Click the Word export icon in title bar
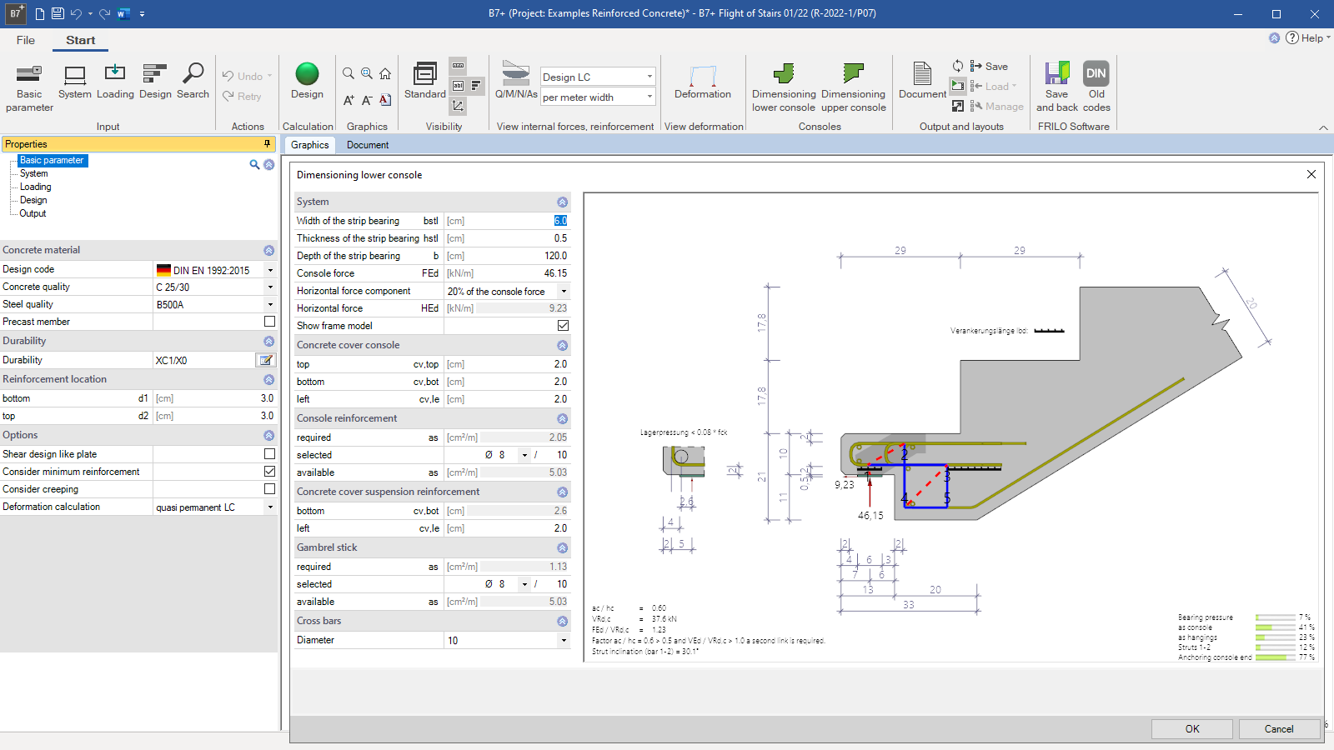The height and width of the screenshot is (750, 1334). [x=123, y=13]
